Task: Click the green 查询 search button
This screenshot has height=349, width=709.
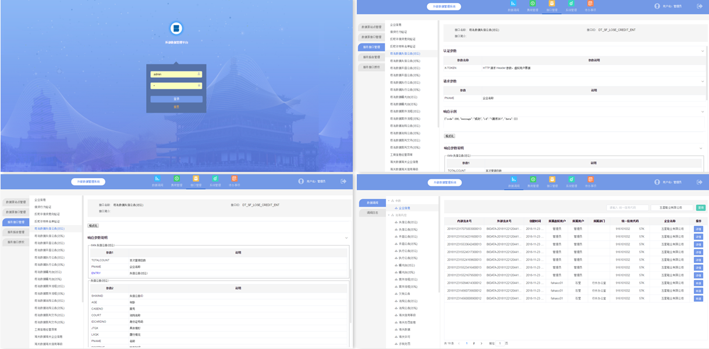Action: tap(701, 207)
